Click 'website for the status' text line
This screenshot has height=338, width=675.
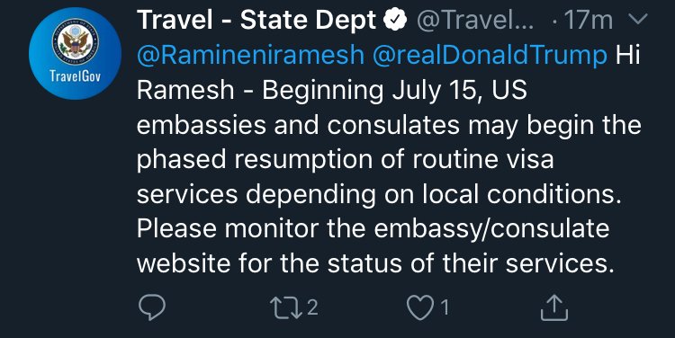[x=271, y=262]
